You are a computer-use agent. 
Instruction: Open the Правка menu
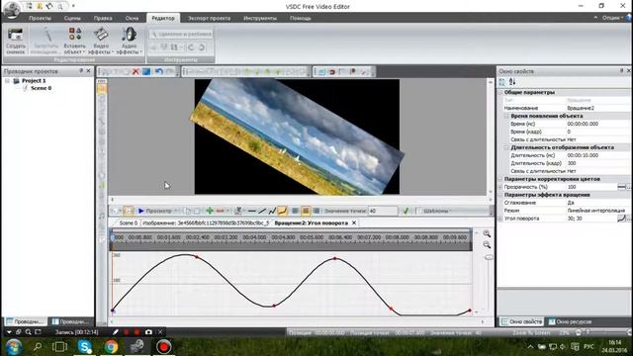[103, 18]
